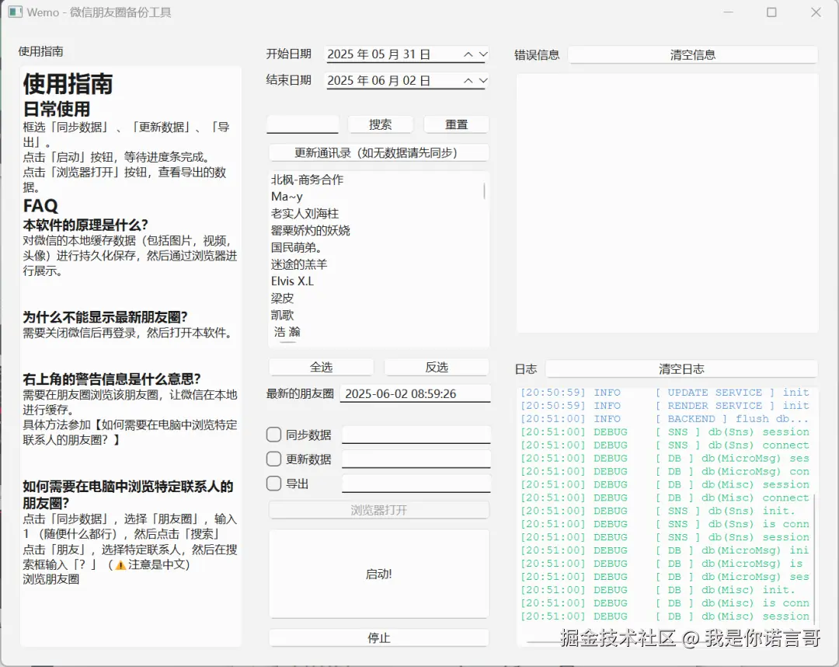
Task: Click the 为什么不能显示最新朋友圈? heading
Action: [106, 317]
